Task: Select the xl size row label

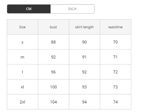Action: [x=22, y=87]
